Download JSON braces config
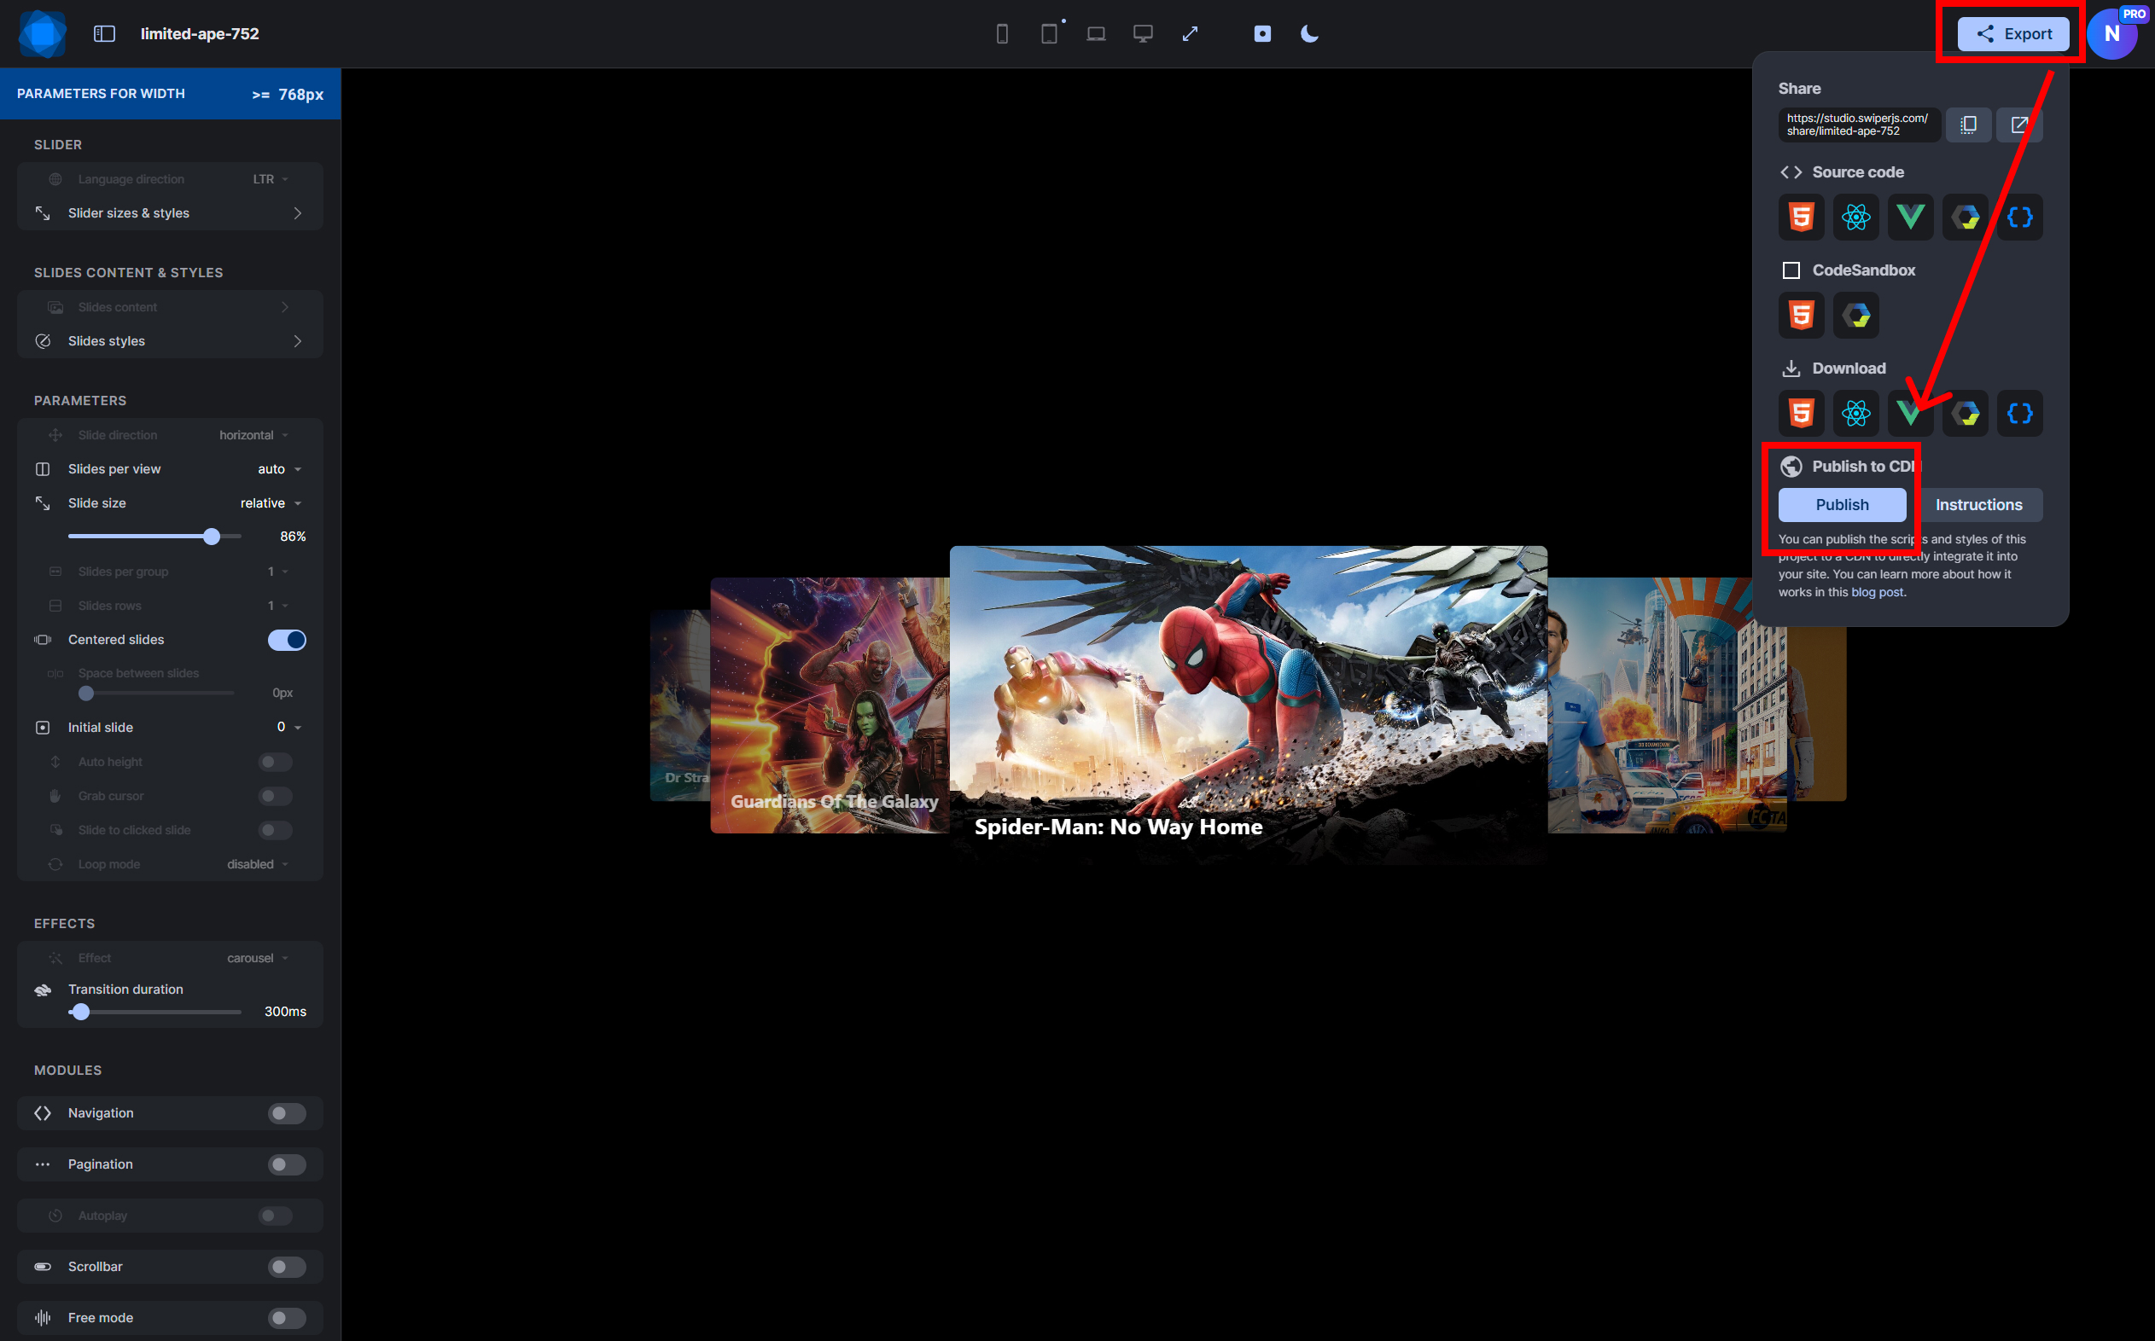 (2019, 413)
